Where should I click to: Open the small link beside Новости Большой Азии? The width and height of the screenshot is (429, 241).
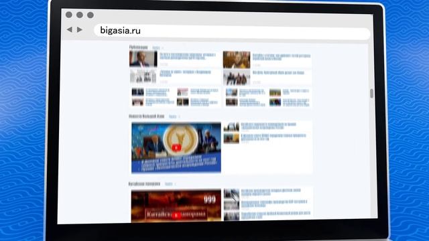[173, 116]
